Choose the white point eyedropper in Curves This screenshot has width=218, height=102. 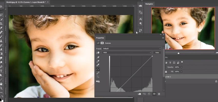tap(98, 65)
